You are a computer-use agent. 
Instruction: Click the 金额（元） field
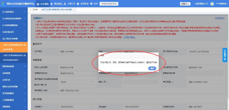(141, 82)
